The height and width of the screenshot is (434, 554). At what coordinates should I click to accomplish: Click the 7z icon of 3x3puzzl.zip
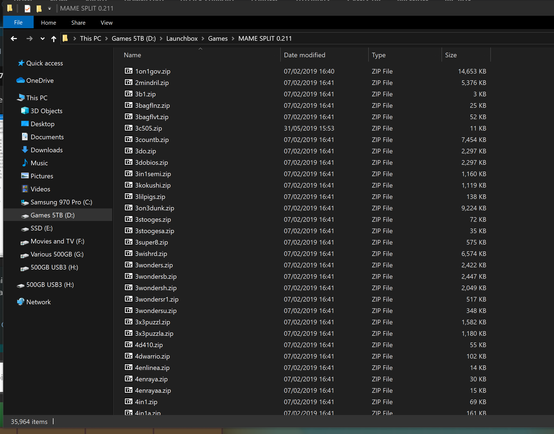pyautogui.click(x=129, y=322)
